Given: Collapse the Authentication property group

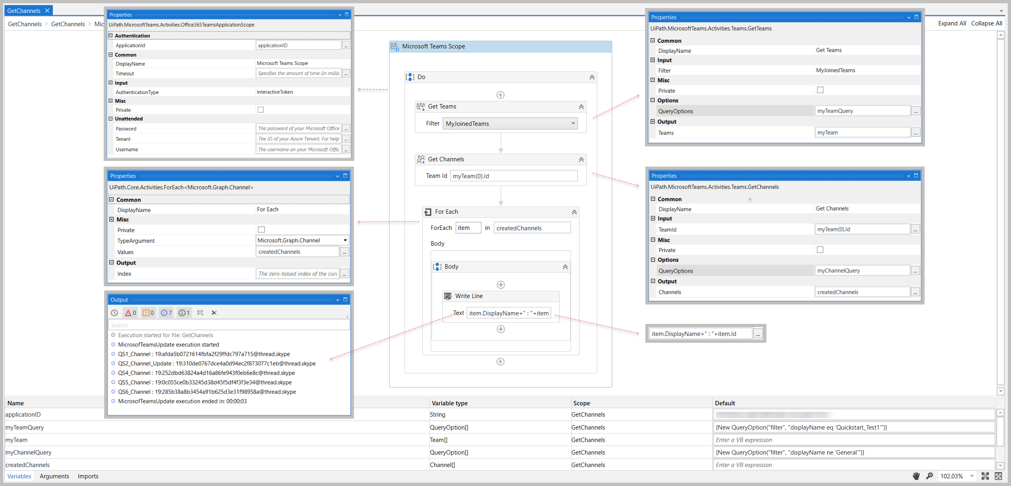Looking at the screenshot, I should click(x=111, y=35).
